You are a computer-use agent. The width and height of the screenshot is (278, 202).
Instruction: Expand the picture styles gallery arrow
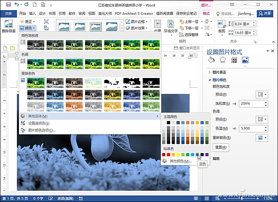point(122,28)
